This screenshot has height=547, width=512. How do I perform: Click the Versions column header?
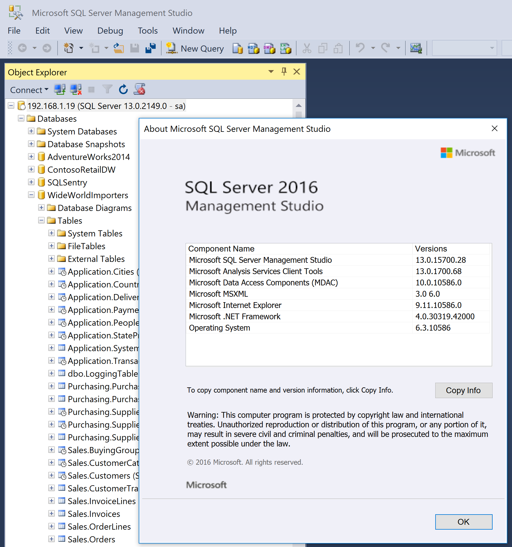(x=451, y=249)
